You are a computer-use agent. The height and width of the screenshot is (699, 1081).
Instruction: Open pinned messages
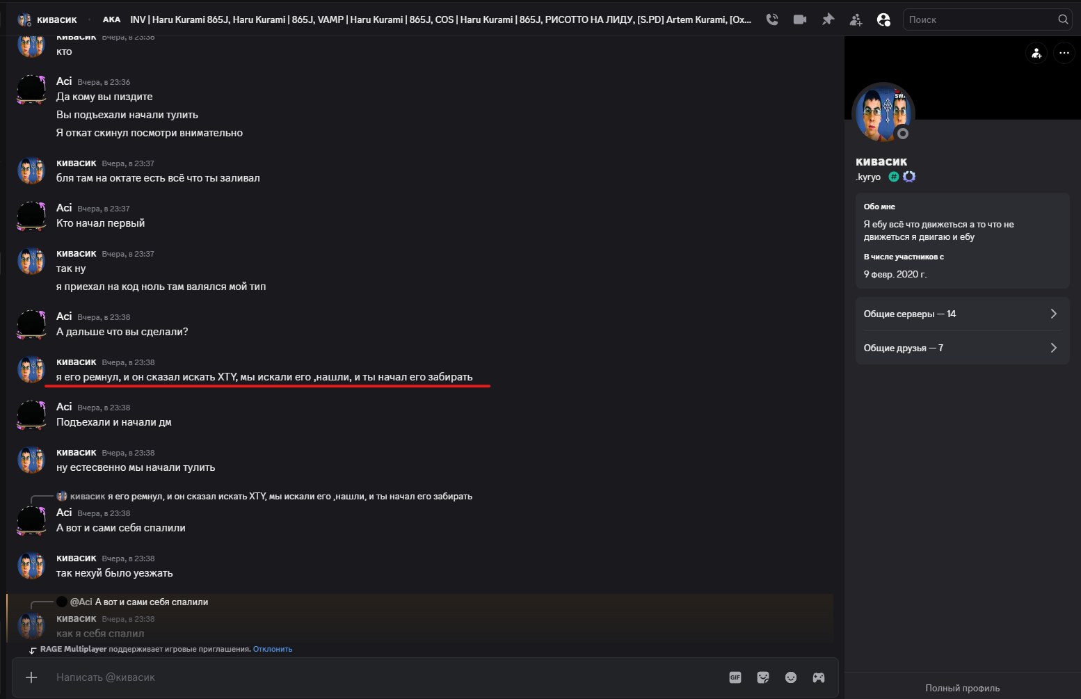pyautogui.click(x=828, y=19)
